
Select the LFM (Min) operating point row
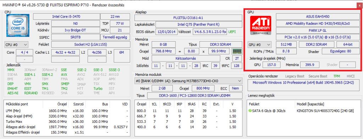(67, 111)
